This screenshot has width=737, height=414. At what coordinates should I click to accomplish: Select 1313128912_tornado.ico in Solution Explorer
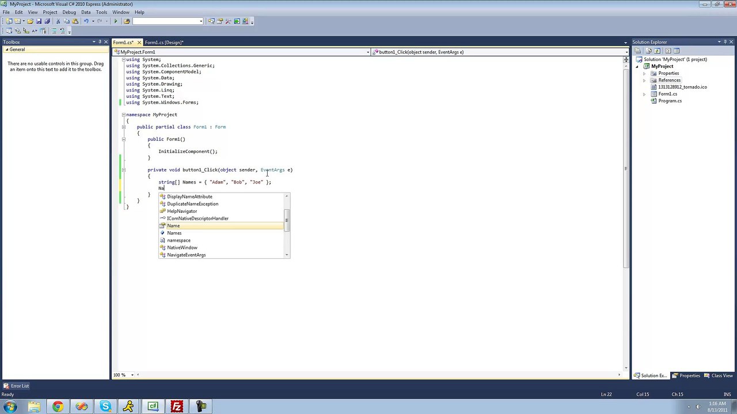(683, 87)
